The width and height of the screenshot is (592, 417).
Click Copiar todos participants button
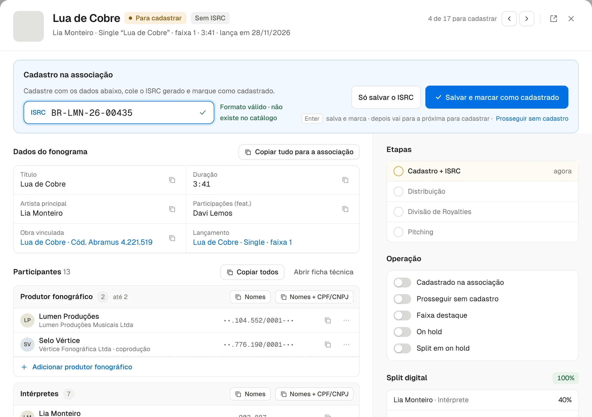[x=252, y=272]
